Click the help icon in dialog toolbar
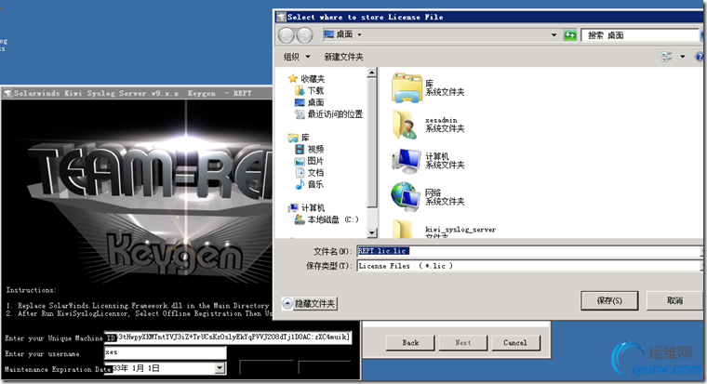 (700, 57)
